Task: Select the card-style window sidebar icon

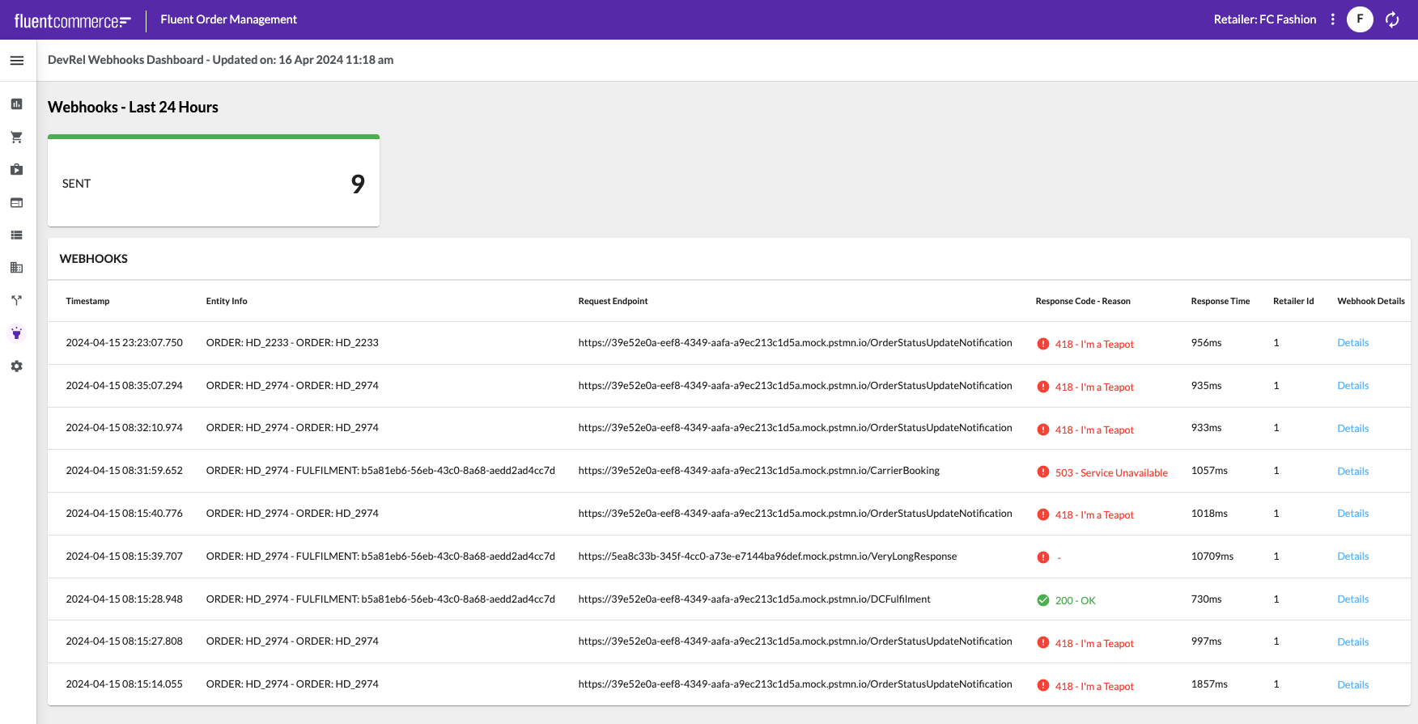Action: [x=17, y=203]
